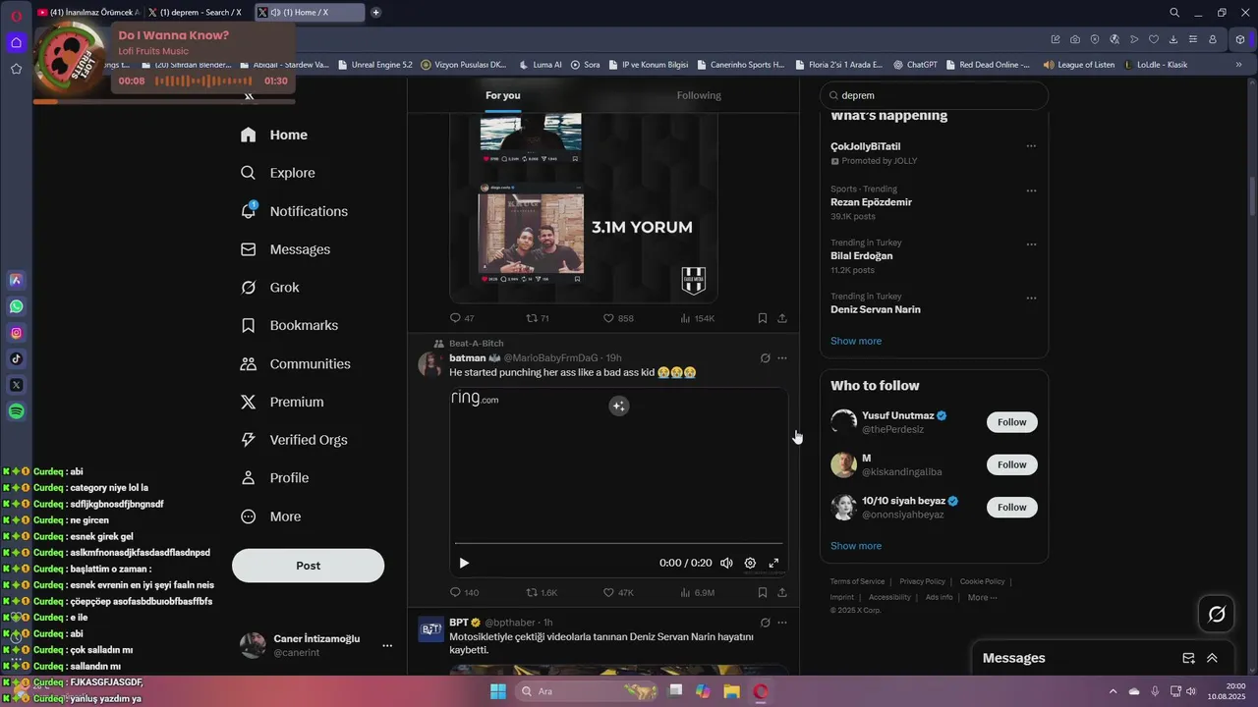Click Grok icon on BPT post
Image resolution: width=1258 pixels, height=707 pixels.
pos(765,623)
